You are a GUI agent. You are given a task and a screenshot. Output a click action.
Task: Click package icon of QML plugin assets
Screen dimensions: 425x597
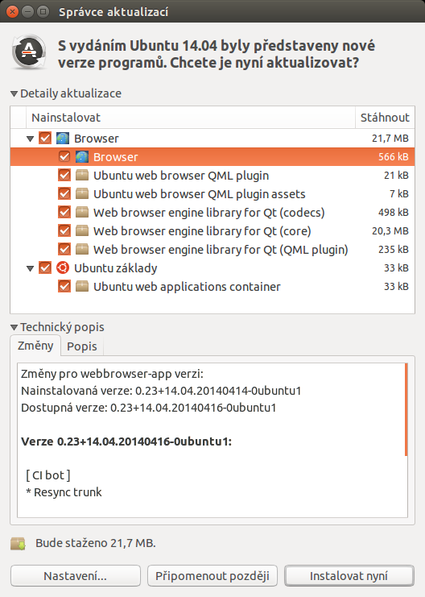82,194
